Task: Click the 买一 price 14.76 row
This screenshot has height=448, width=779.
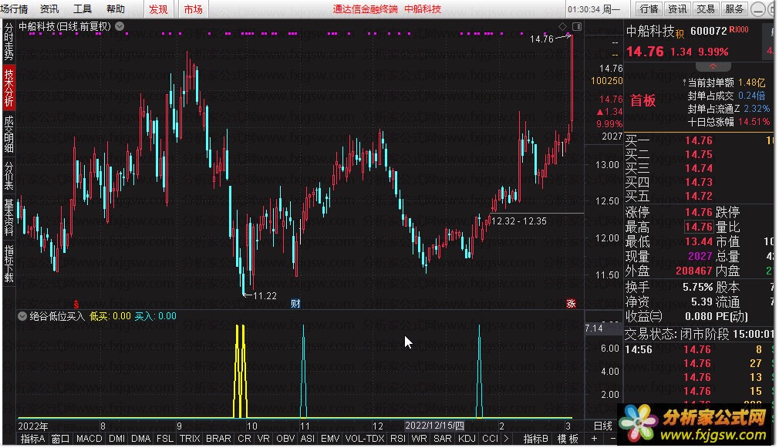Action: coord(699,140)
